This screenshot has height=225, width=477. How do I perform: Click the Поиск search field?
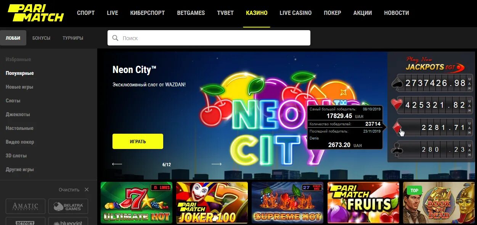(x=209, y=38)
